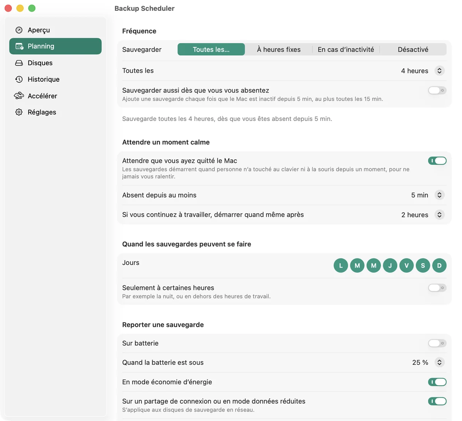Click the "Attendre un moment calme" heading
The image size is (462, 421).
coord(166,142)
